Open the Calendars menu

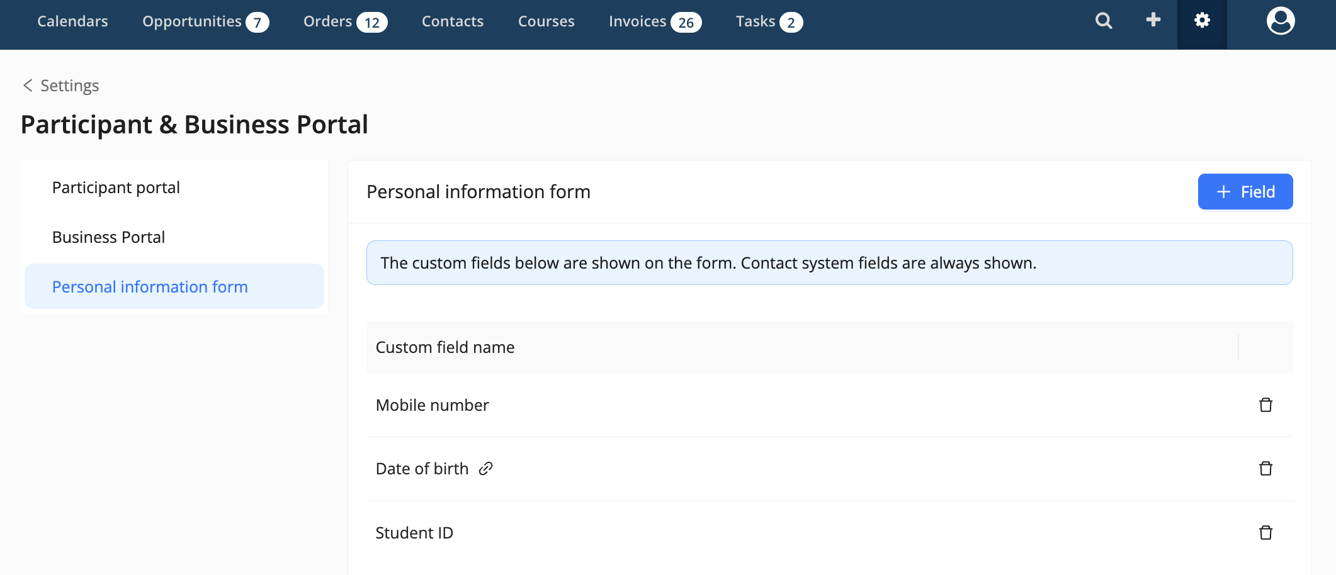(72, 21)
